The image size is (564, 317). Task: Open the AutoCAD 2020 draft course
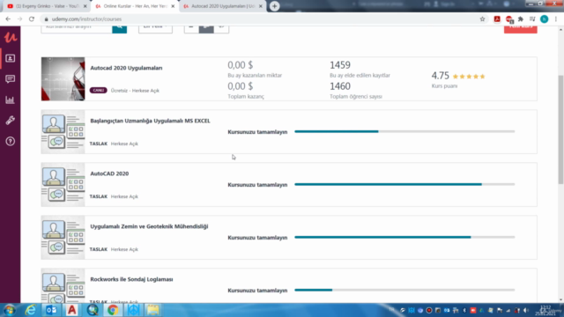click(x=109, y=173)
